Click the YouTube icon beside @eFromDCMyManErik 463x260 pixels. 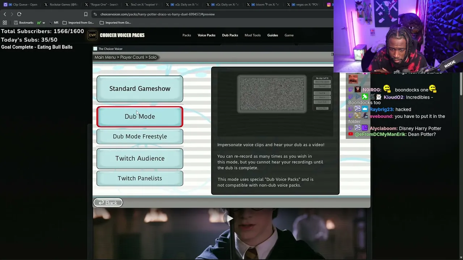351,134
